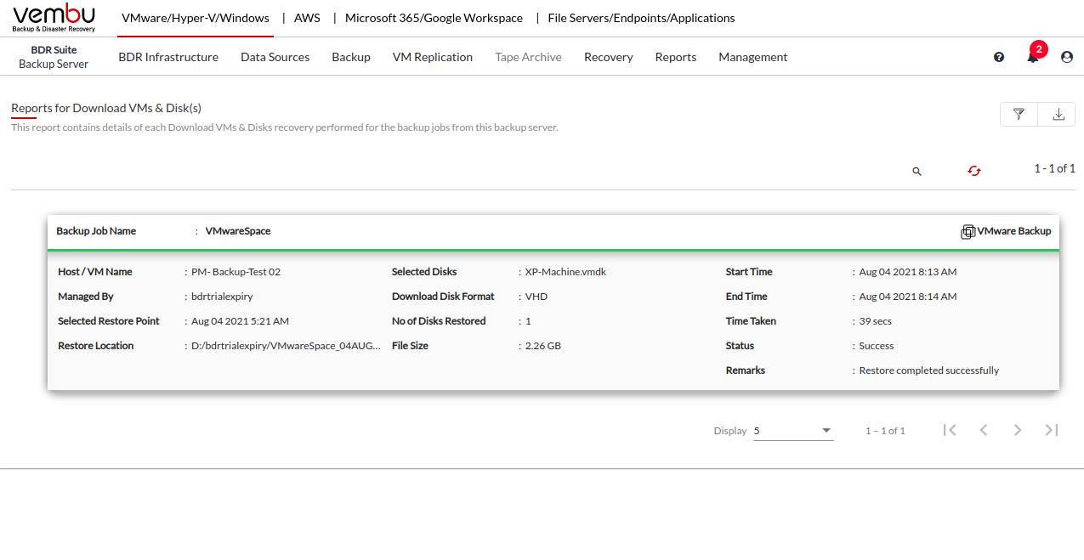Click the VHD disk format value

tap(536, 297)
